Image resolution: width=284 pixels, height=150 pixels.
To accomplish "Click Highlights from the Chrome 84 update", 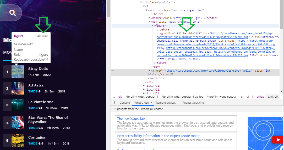I will [139, 109].
